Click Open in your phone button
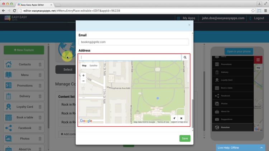Screen dimensions: 269x151 coord(239,52)
